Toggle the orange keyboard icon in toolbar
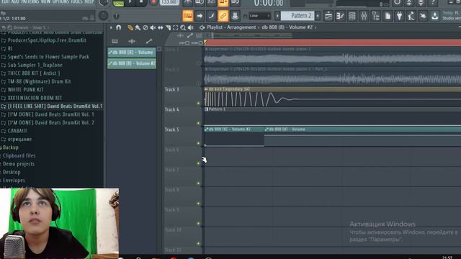Image resolution: width=461 pixels, height=259 pixels. [188, 16]
